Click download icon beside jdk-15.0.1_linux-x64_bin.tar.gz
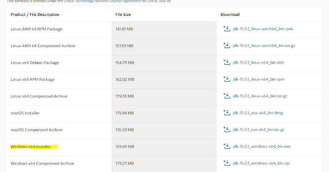 click(x=227, y=96)
